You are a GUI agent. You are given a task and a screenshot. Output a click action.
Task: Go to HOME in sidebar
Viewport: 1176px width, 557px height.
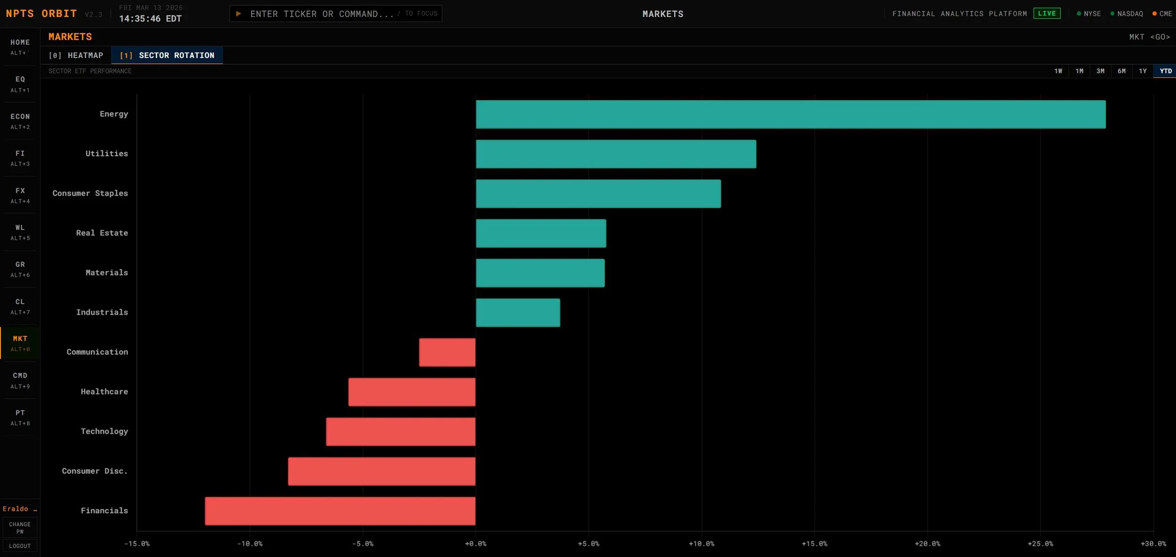[20, 47]
